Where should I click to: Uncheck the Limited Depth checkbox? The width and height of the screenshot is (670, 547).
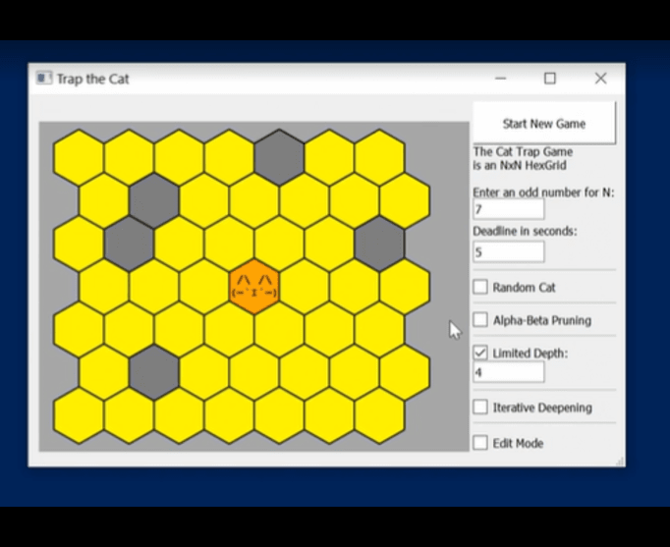(x=480, y=353)
